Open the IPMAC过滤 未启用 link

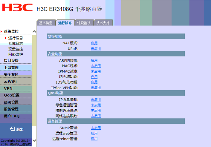point(96,71)
